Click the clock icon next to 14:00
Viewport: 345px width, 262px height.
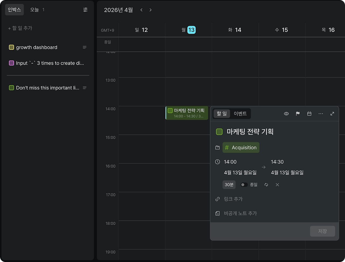click(x=218, y=162)
